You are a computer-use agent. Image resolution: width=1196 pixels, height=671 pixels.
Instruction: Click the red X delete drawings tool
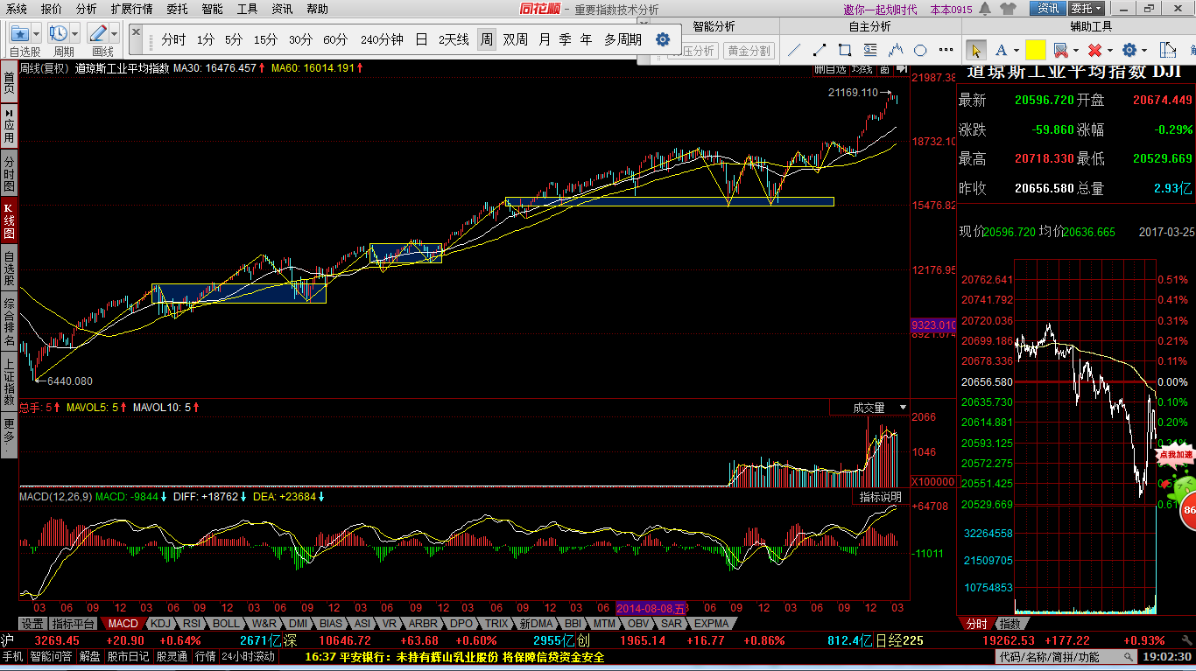1094,50
